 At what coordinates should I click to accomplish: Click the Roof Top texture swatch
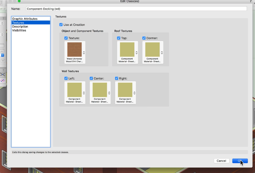pos(127,49)
